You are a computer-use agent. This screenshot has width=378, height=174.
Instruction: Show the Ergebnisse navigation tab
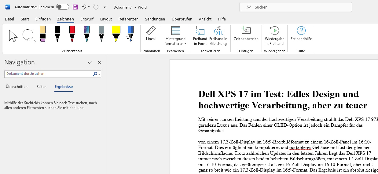click(64, 87)
